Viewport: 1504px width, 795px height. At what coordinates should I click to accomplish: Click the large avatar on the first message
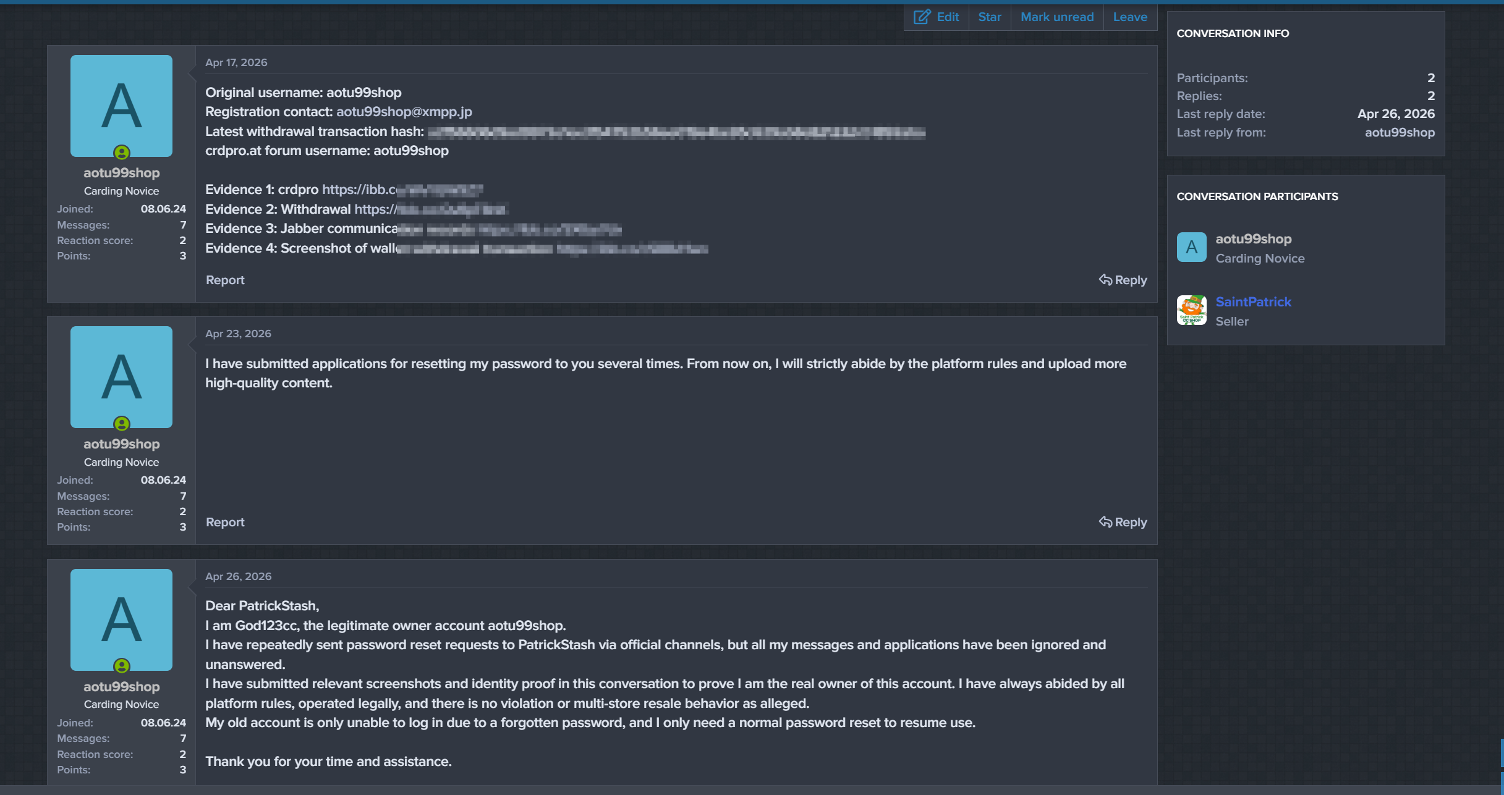point(121,106)
